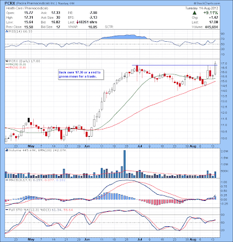The width and height of the screenshot is (233, 242).
Task: Click the Health Care / Pharmaceuticals sector label
Action: tap(27, 8)
